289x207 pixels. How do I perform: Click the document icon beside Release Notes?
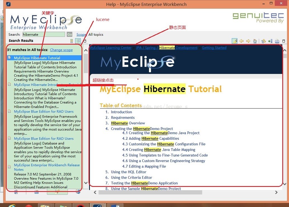coord(9,167)
